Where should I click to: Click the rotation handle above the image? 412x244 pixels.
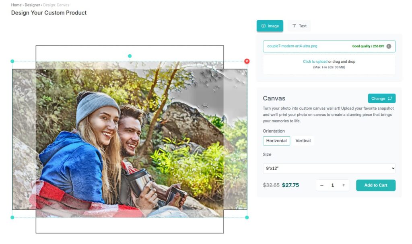pyautogui.click(x=130, y=56)
